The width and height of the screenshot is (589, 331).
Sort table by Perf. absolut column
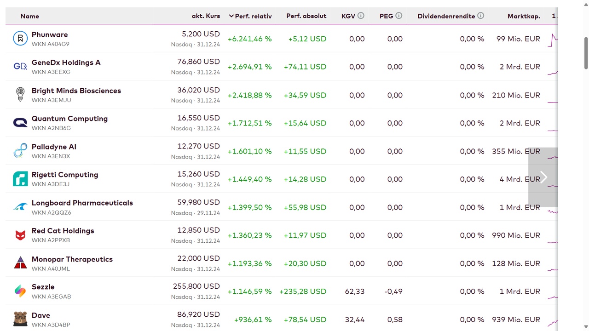tap(306, 16)
